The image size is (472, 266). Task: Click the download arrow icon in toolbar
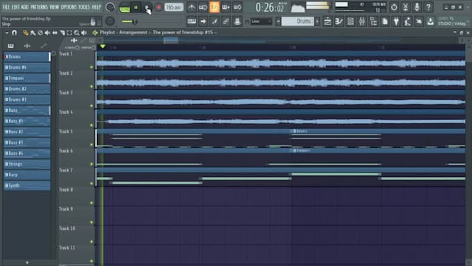(430, 22)
